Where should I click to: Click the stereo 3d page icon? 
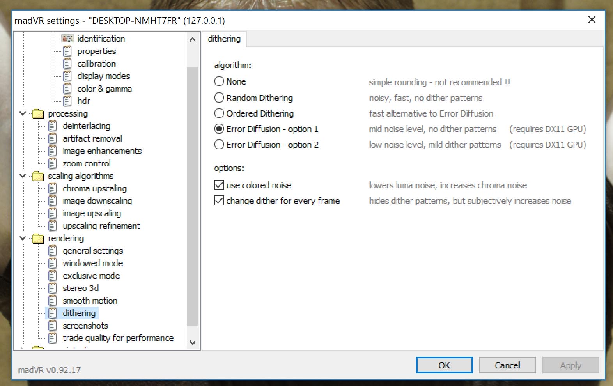pos(53,288)
